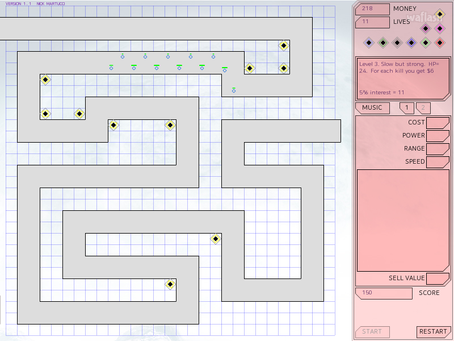
Task: Click the COST value field
Action: 437,123
